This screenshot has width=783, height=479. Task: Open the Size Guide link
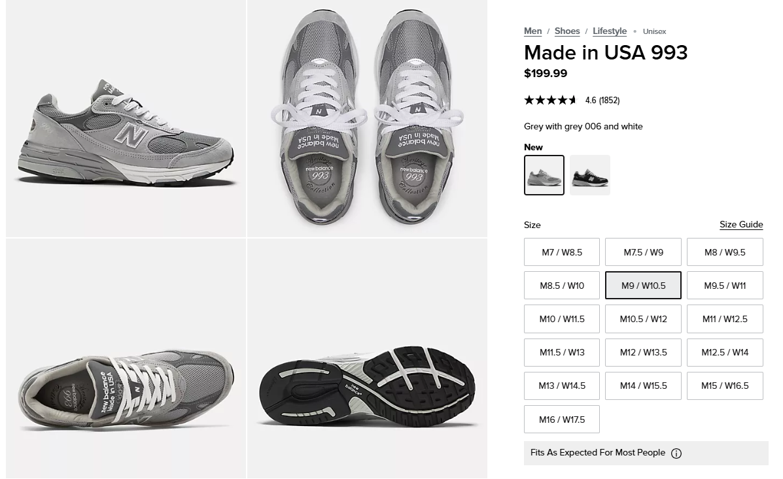[741, 224]
